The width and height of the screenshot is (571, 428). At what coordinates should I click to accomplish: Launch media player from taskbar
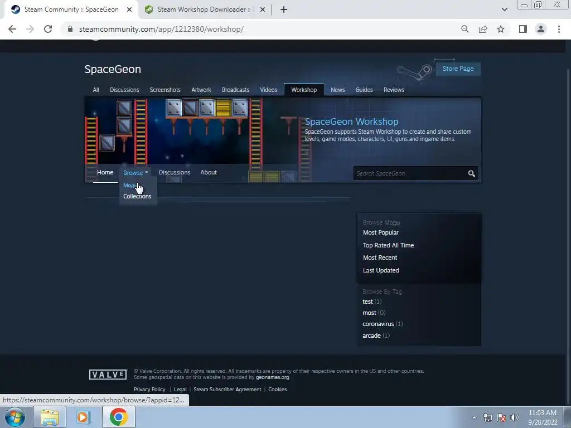click(83, 417)
